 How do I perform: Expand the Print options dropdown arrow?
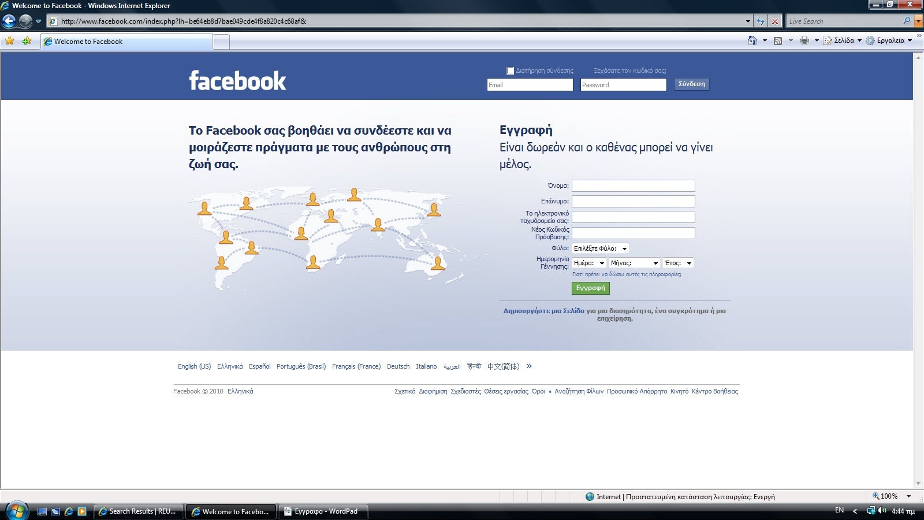817,40
